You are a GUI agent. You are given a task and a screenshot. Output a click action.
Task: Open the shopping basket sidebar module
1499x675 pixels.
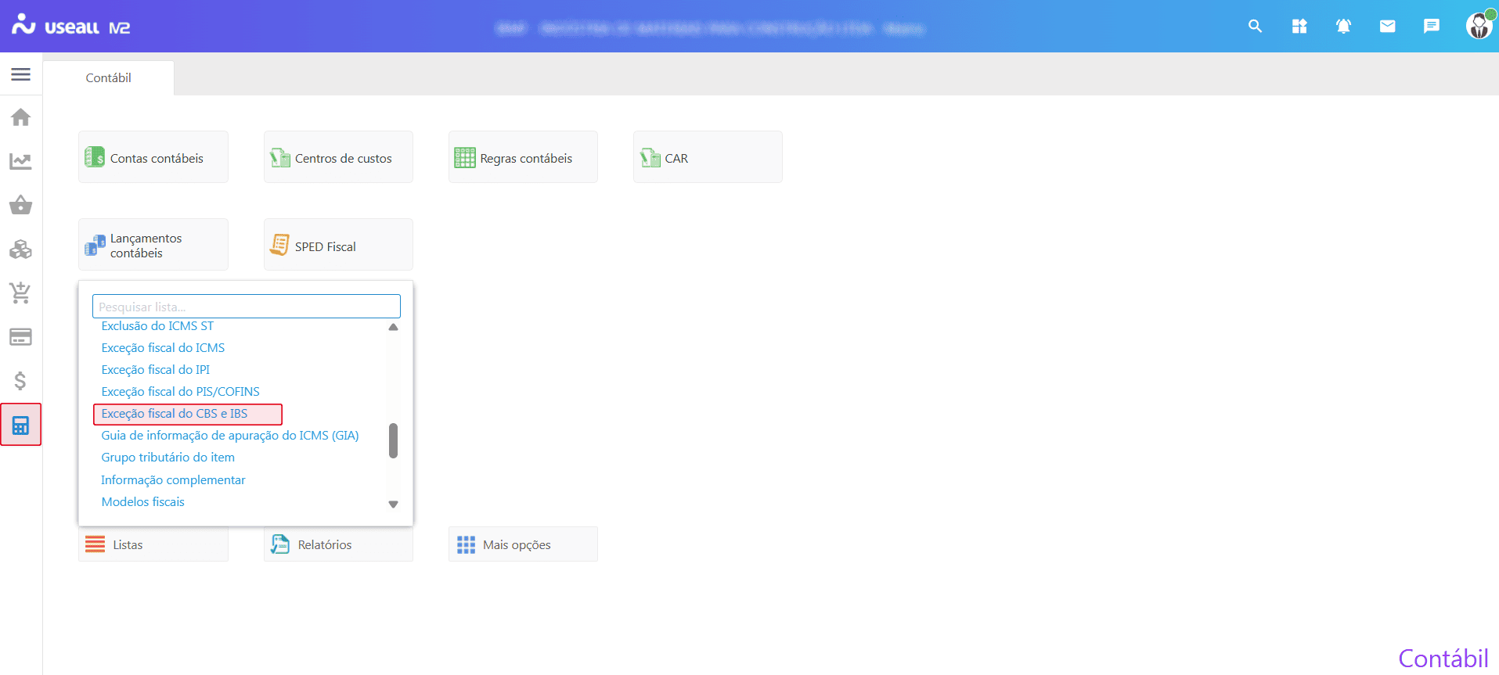pyautogui.click(x=21, y=205)
